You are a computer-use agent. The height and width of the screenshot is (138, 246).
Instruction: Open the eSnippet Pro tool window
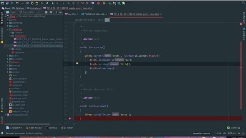click(x=14, y=128)
